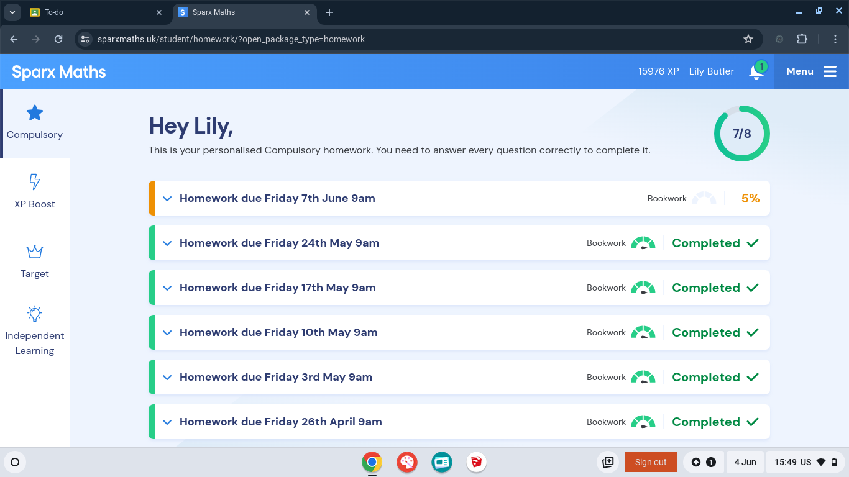
Task: Open a new browser tab
Action: 329,12
